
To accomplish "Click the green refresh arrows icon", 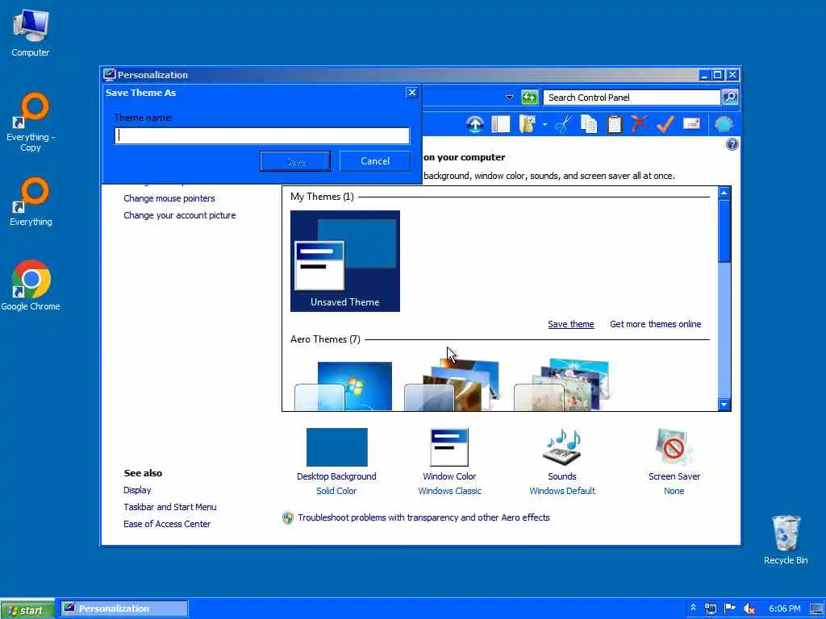I will click(x=529, y=98).
